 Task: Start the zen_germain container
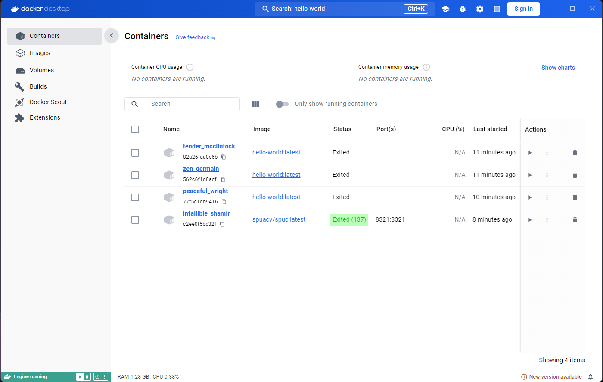(530, 175)
